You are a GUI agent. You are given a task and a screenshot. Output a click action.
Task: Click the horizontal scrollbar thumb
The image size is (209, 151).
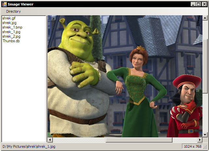click(139, 140)
